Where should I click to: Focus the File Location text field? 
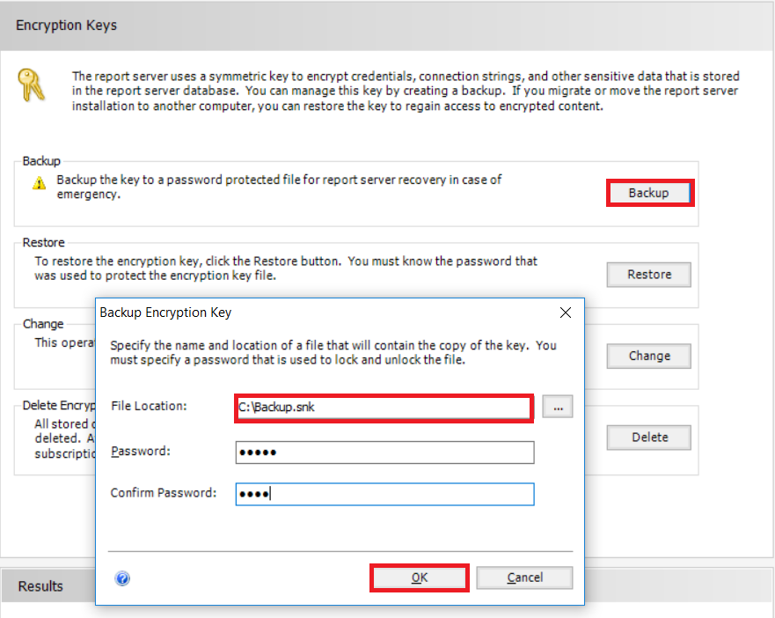click(x=384, y=408)
